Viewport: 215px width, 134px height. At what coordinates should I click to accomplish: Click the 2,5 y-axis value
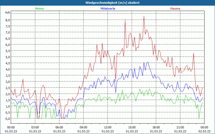(x=8, y=88)
